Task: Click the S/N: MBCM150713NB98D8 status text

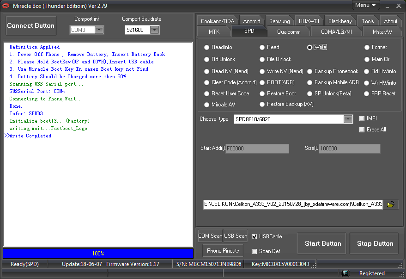Action: coord(209,264)
